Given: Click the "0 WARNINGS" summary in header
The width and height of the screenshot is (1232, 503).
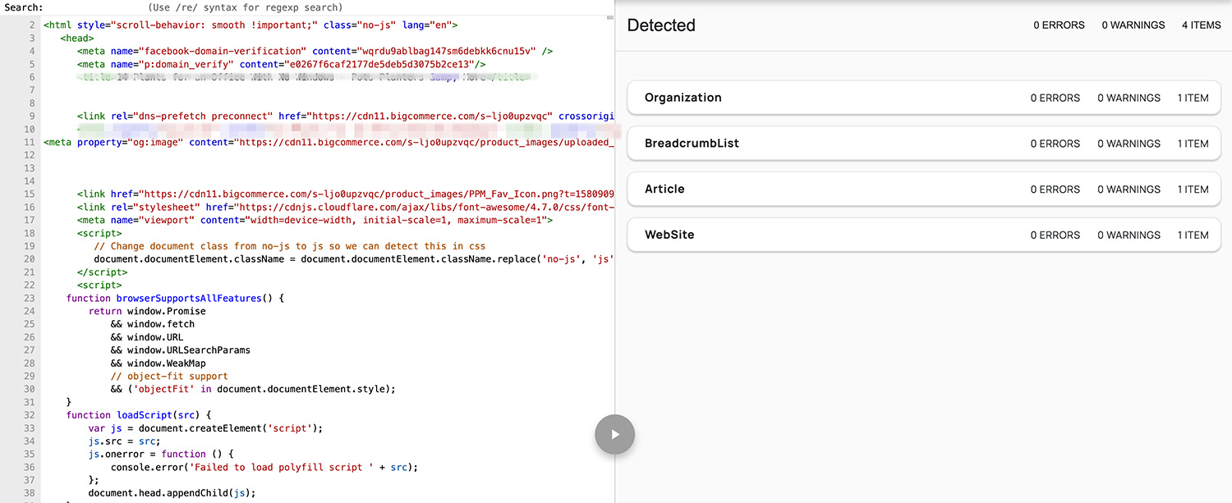Looking at the screenshot, I should tap(1133, 25).
